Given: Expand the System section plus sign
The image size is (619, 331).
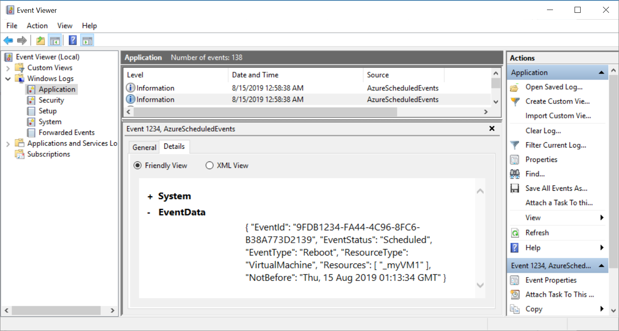Looking at the screenshot, I should tap(150, 197).
